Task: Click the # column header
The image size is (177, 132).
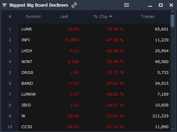Action: (x=10, y=16)
